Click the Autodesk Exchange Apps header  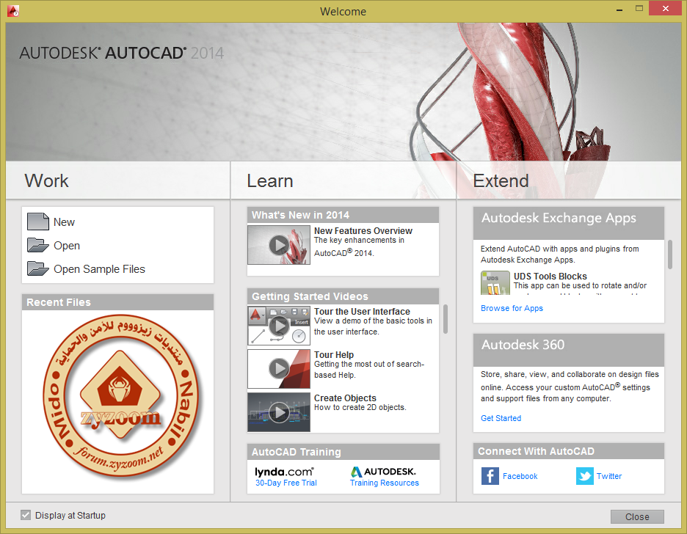569,223
